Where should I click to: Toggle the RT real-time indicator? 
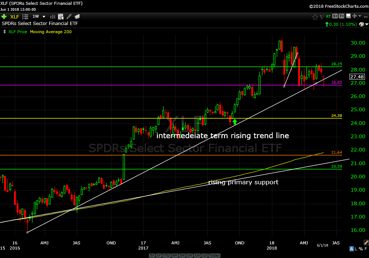click(x=328, y=17)
